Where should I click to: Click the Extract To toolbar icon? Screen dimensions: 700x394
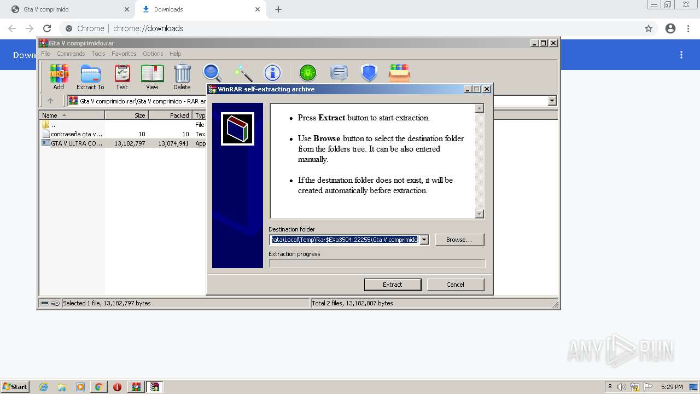click(90, 77)
